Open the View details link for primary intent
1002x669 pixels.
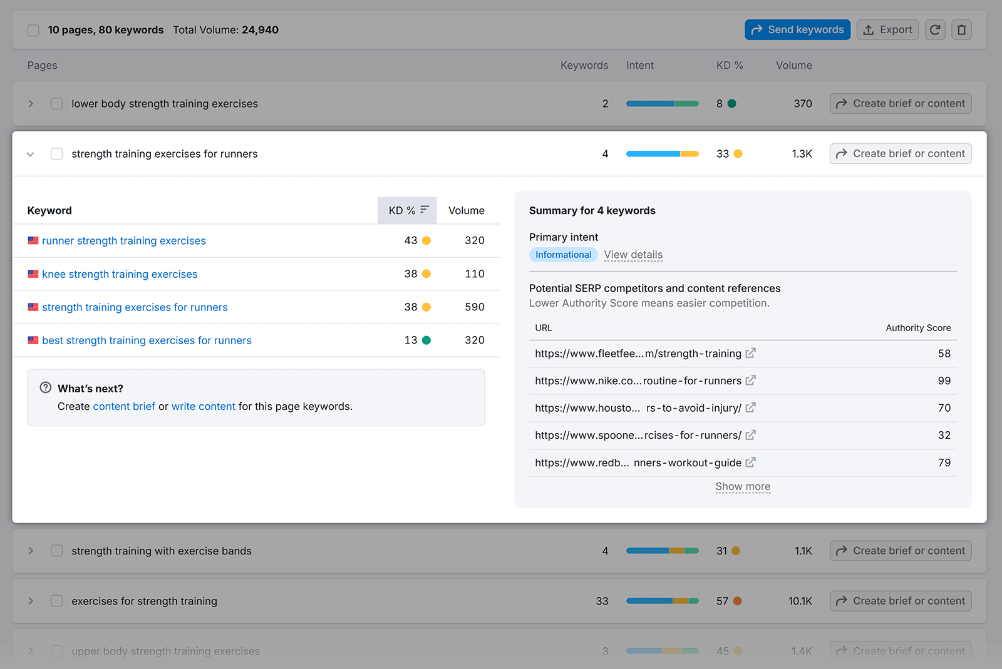633,255
